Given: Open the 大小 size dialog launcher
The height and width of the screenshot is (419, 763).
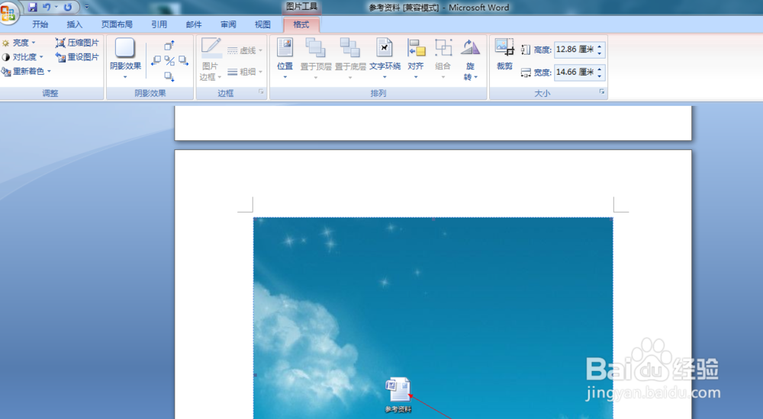Looking at the screenshot, I should [x=602, y=91].
